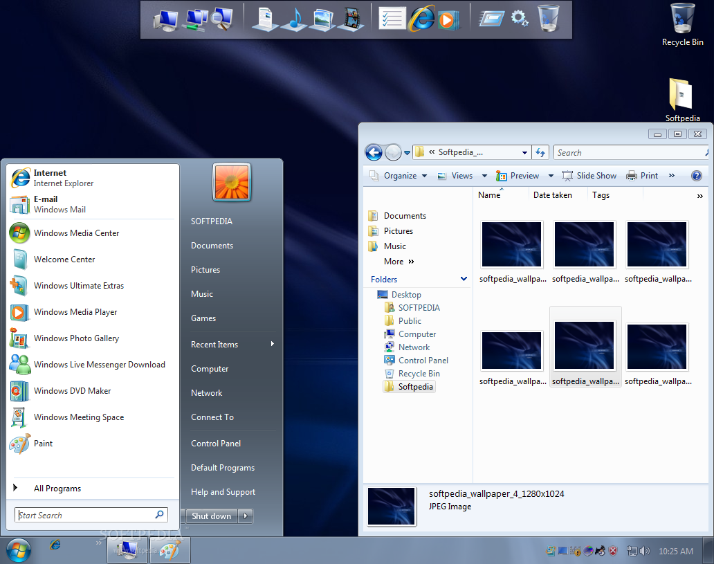The width and height of the screenshot is (714, 564).
Task: Select Control Panel in Folders tree
Action: [416, 361]
